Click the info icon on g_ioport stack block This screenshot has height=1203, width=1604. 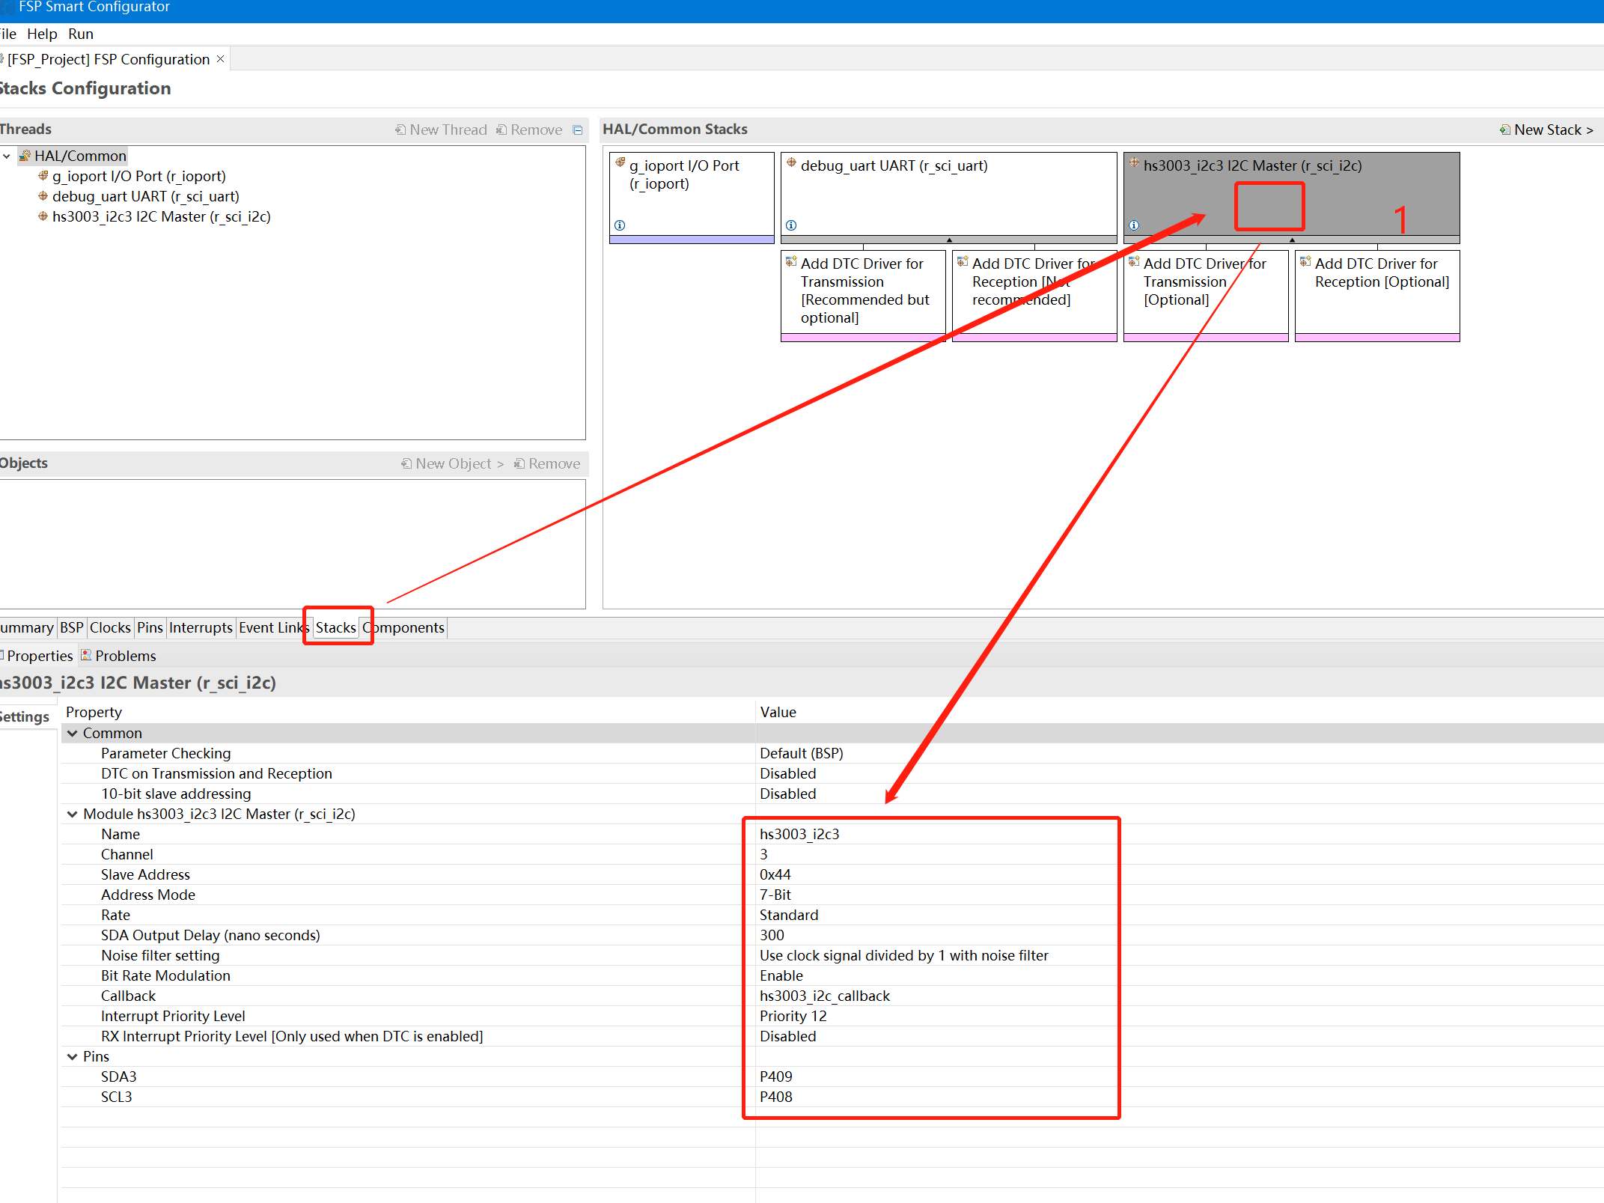(x=620, y=225)
